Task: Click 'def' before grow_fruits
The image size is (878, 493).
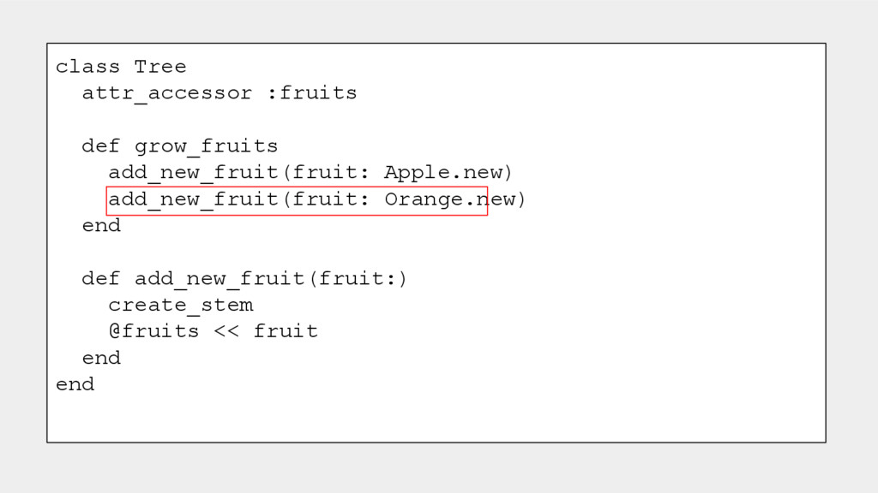Action: (x=100, y=146)
